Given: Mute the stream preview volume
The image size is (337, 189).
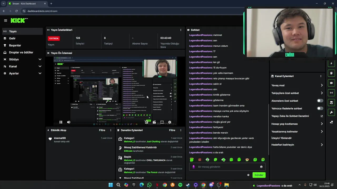Looking at the screenshot, I should click(69, 122).
